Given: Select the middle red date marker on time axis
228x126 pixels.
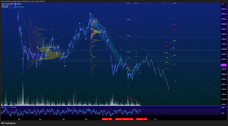Looking at the screenshot, I should tap(124, 119).
